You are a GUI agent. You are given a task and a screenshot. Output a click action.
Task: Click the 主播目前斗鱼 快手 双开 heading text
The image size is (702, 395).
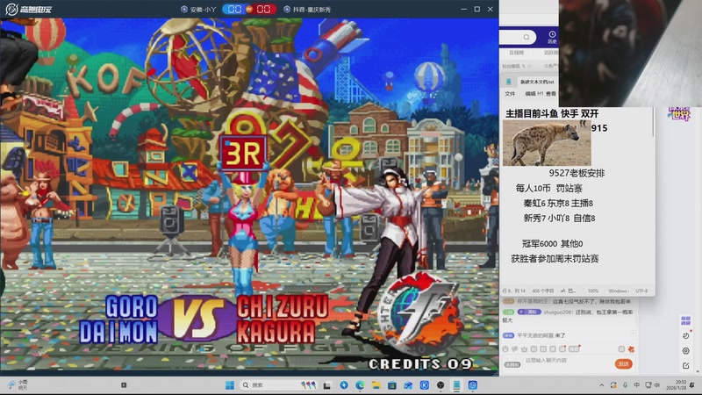point(552,114)
